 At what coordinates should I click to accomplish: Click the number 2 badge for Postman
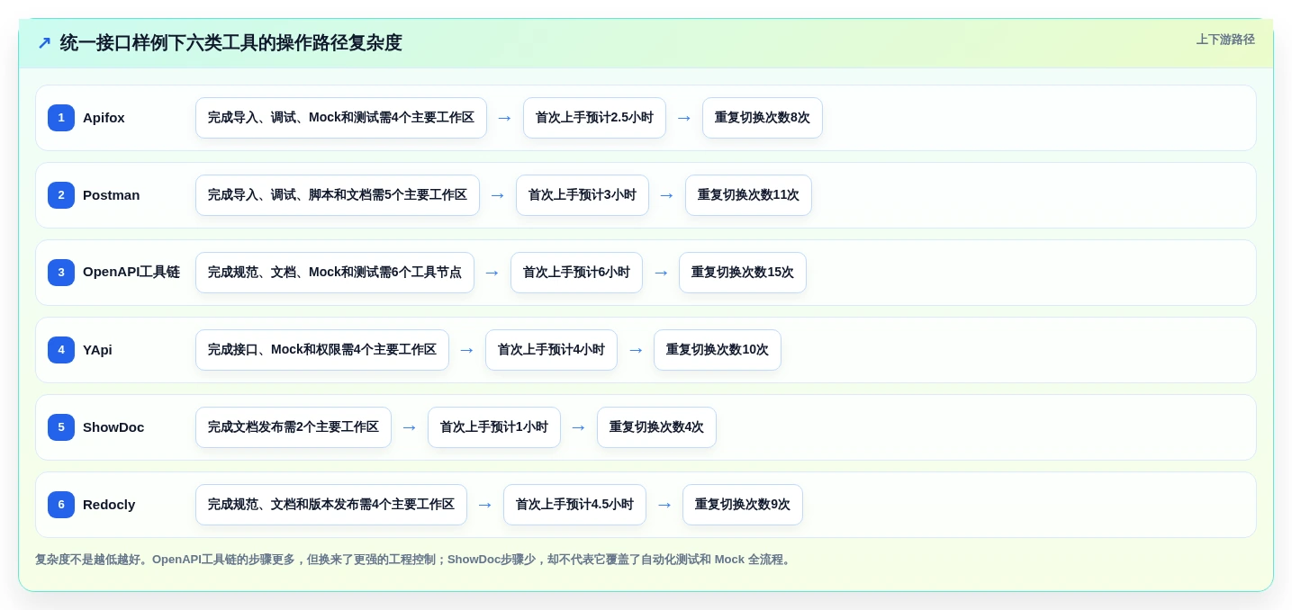point(61,195)
